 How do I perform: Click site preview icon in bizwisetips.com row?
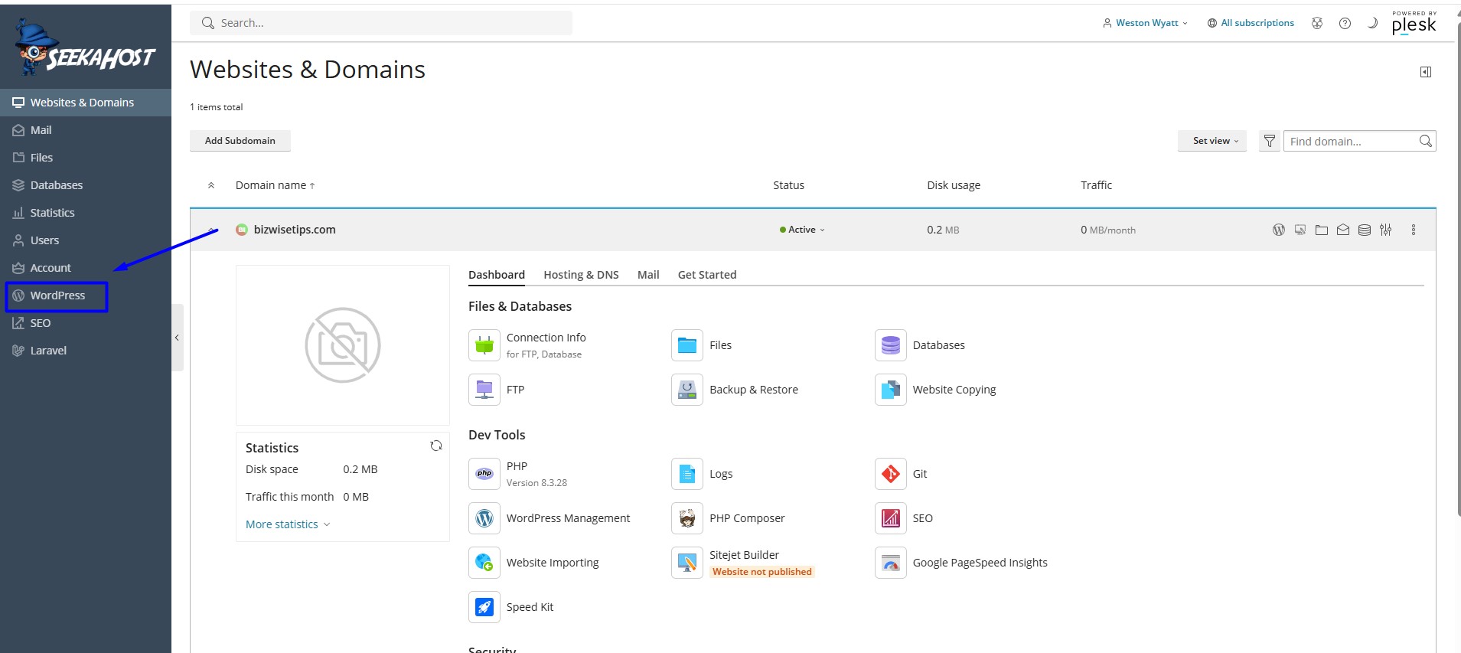click(1300, 230)
